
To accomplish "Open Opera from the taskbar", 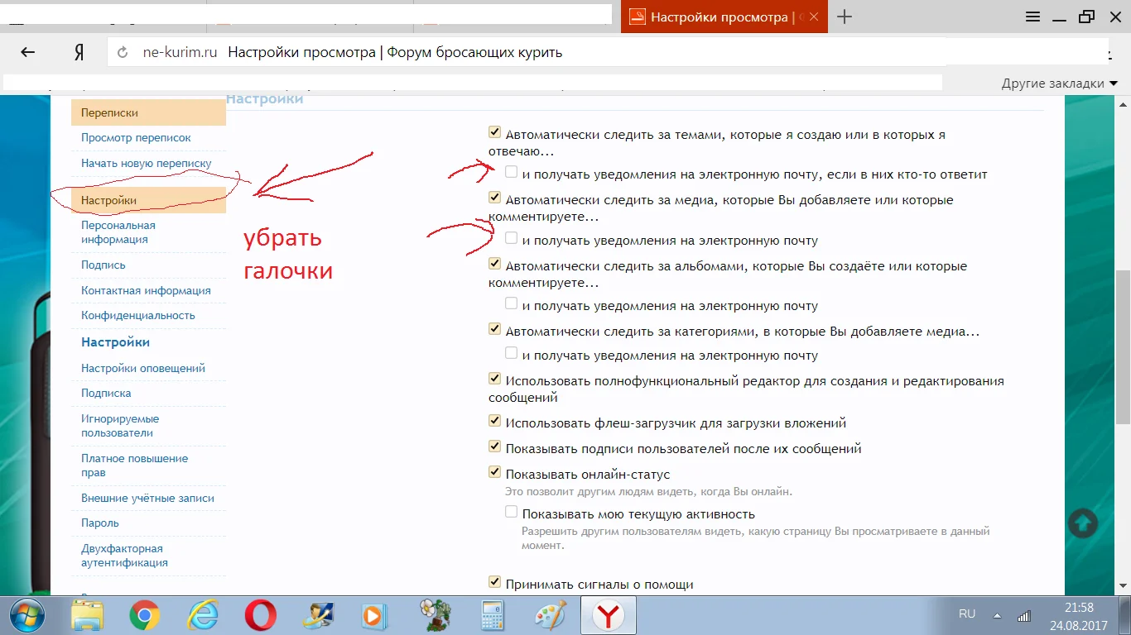I will coord(261,615).
